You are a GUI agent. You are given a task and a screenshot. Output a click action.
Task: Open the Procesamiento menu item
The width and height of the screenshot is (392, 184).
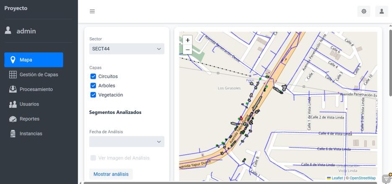pos(36,89)
